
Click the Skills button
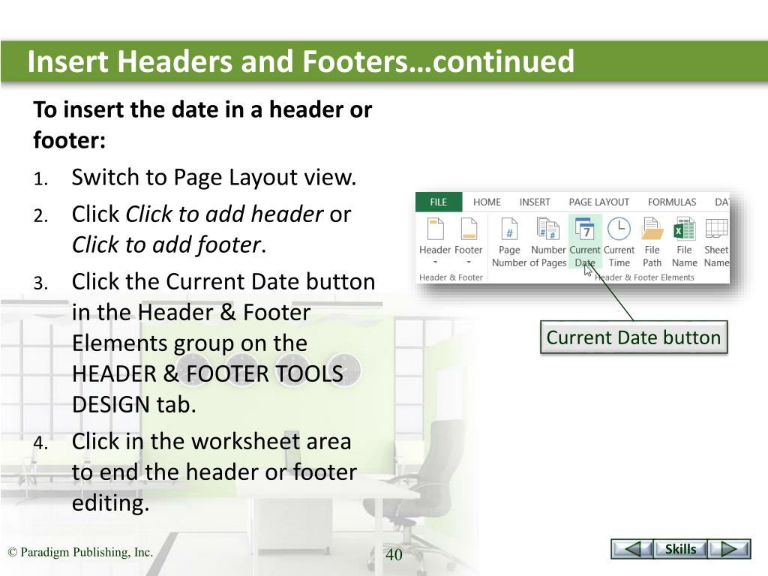(680, 548)
